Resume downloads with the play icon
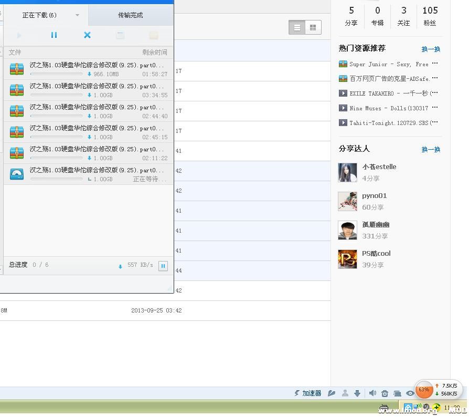The image size is (469, 417). (x=20, y=35)
